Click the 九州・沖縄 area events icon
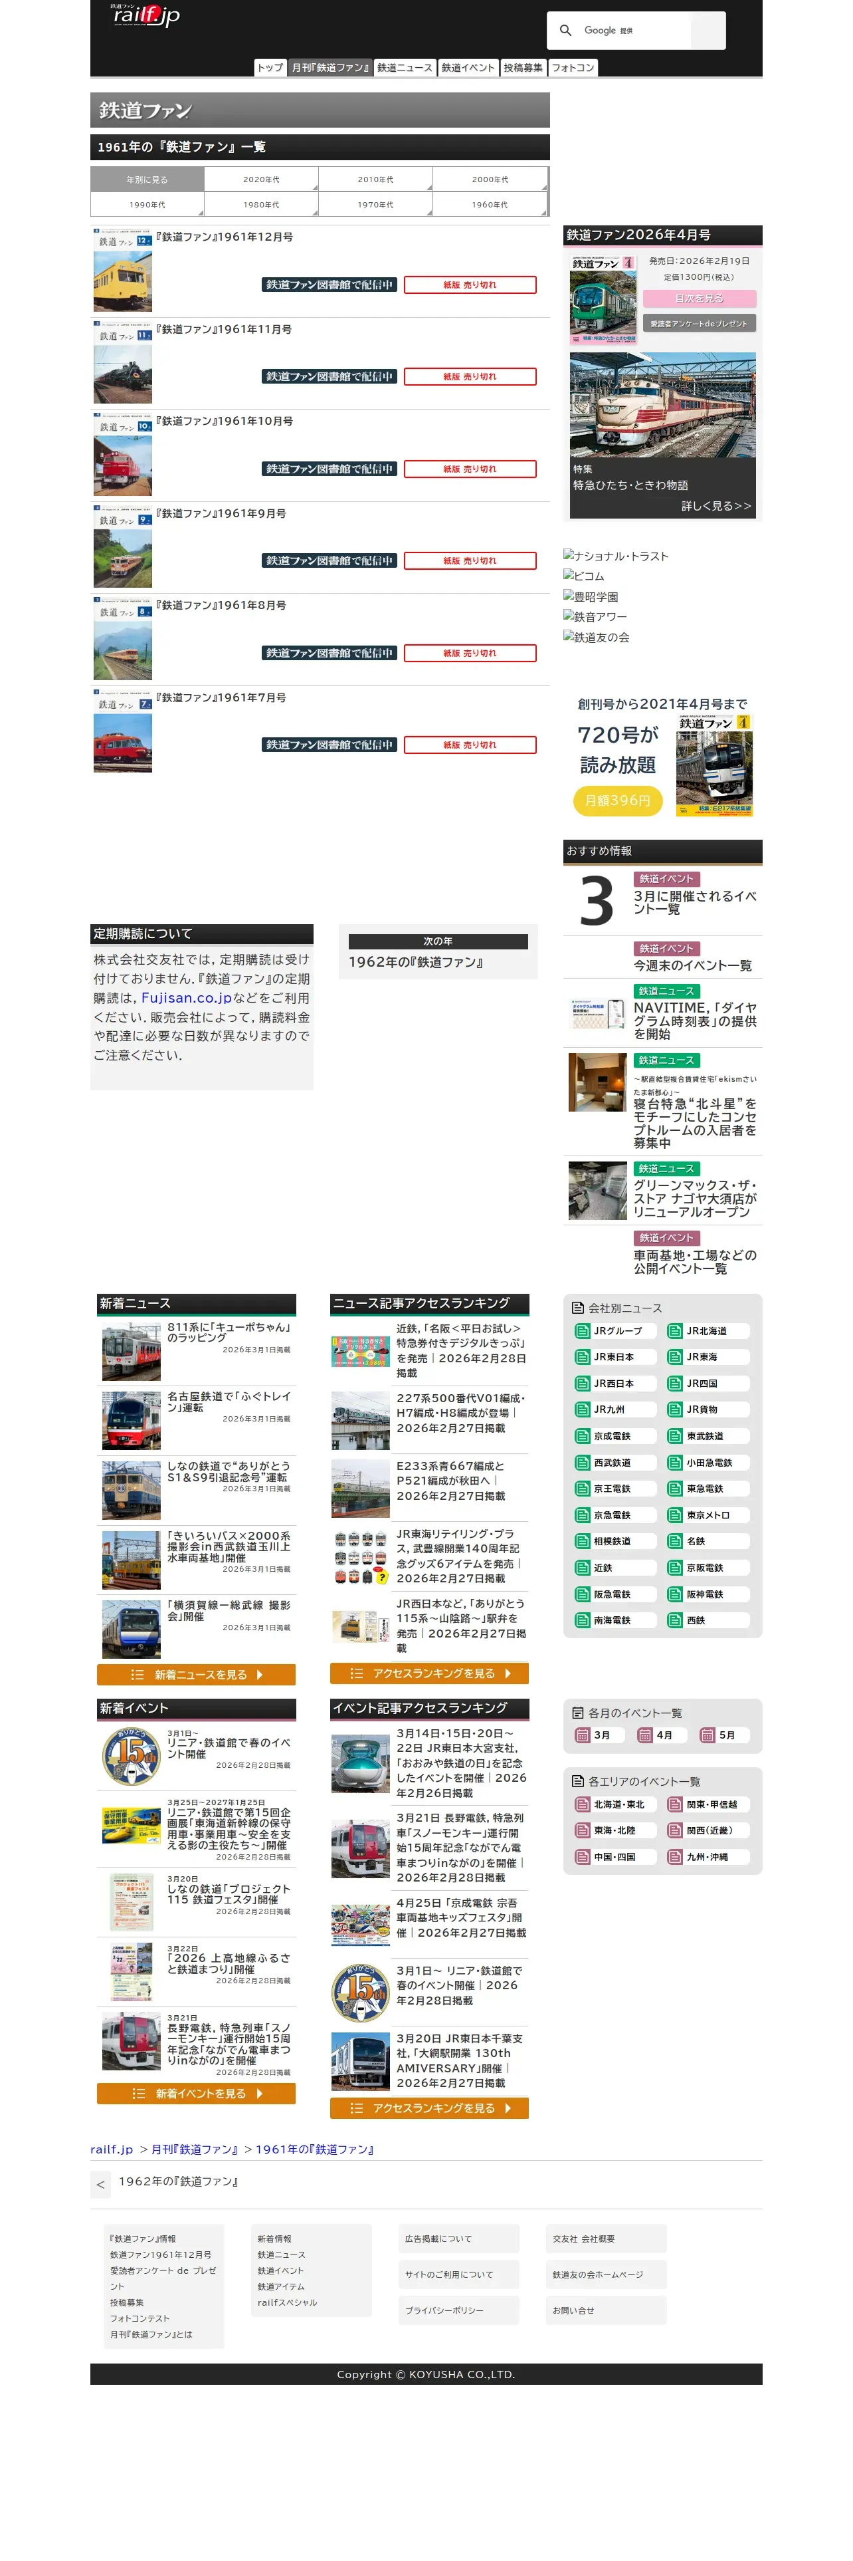This screenshot has height=2561, width=853. click(675, 1857)
